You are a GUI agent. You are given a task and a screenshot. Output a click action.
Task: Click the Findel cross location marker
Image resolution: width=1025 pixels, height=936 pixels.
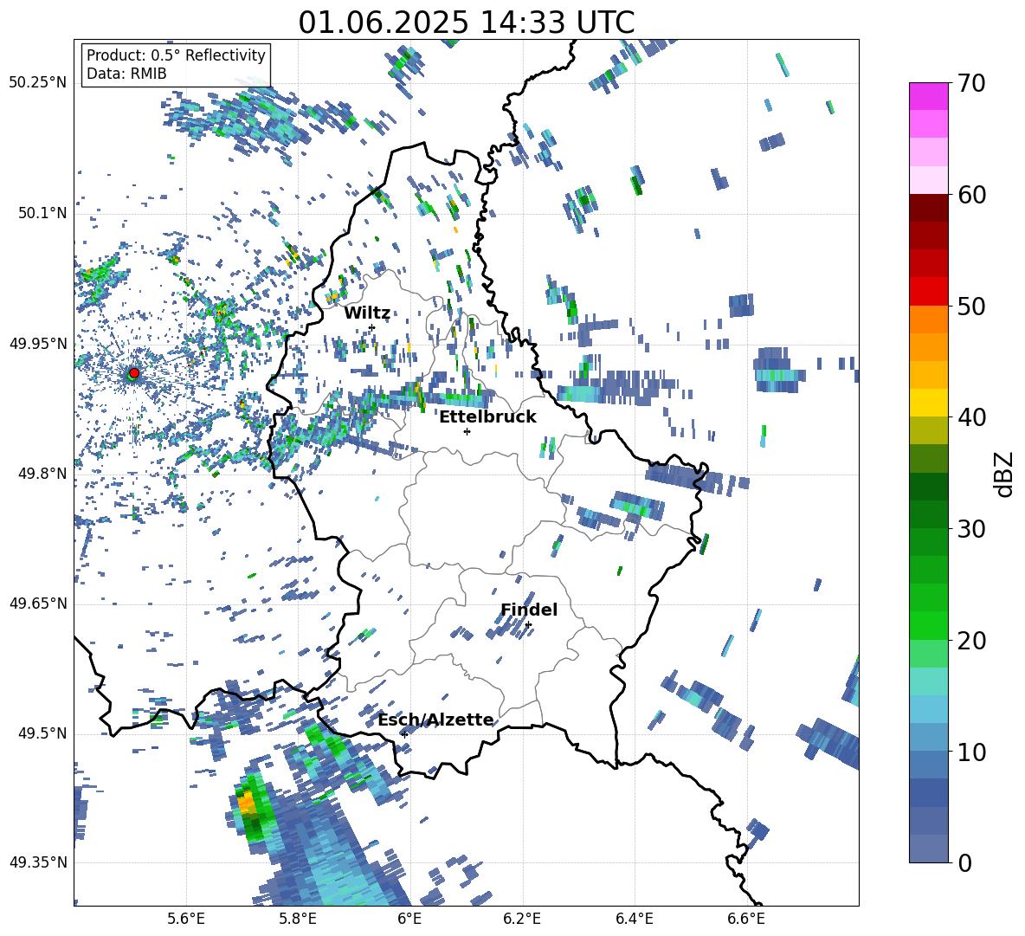(x=528, y=625)
